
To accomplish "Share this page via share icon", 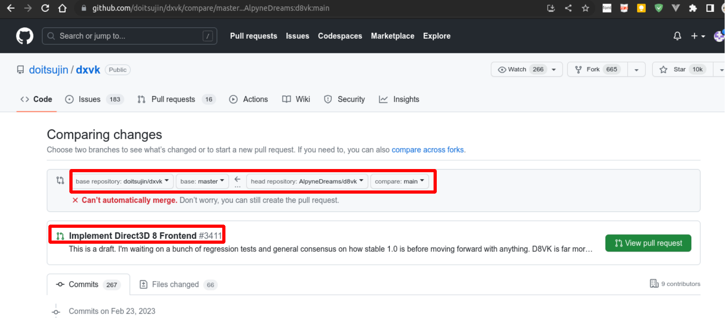I will click(568, 8).
